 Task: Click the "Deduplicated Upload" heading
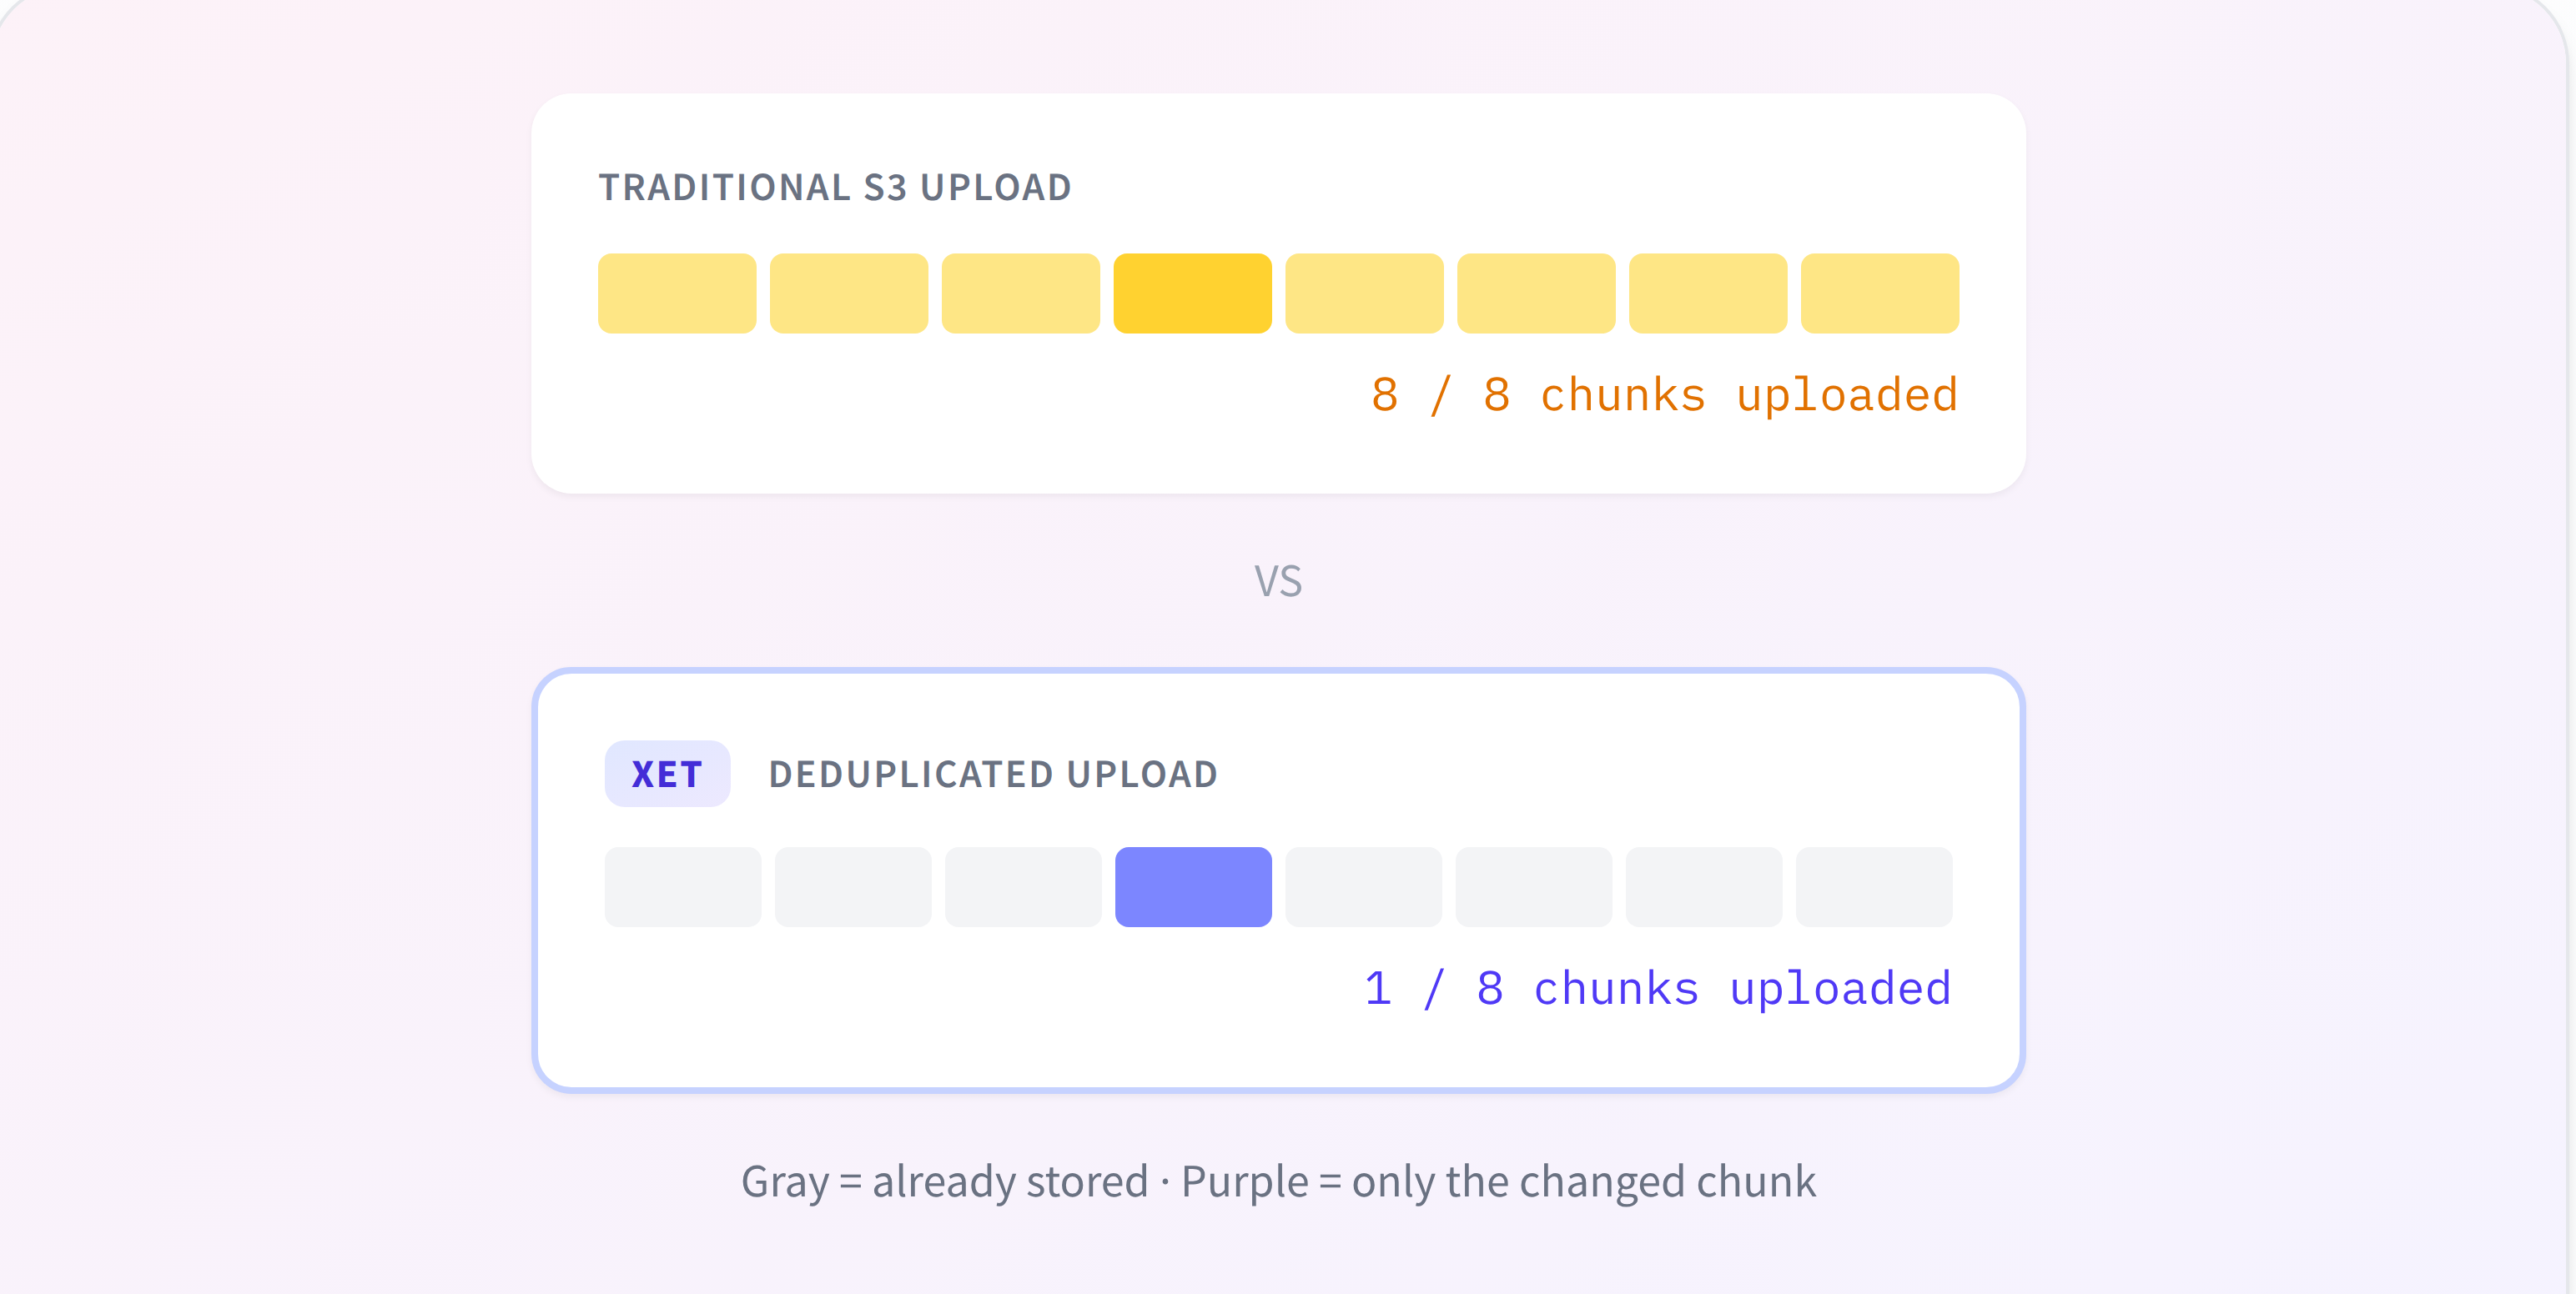coord(992,775)
